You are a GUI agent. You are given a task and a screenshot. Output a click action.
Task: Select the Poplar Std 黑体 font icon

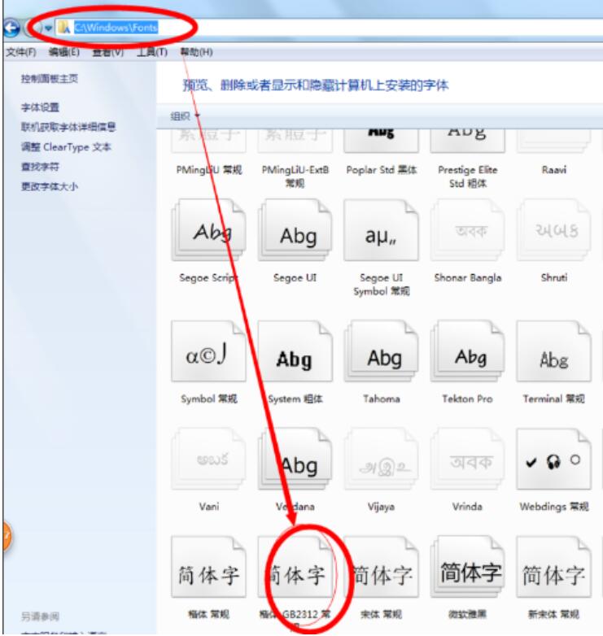click(381, 142)
